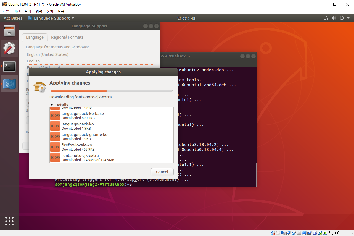Click the Downloaded 124.9MB of 124.9MB text

88,160
